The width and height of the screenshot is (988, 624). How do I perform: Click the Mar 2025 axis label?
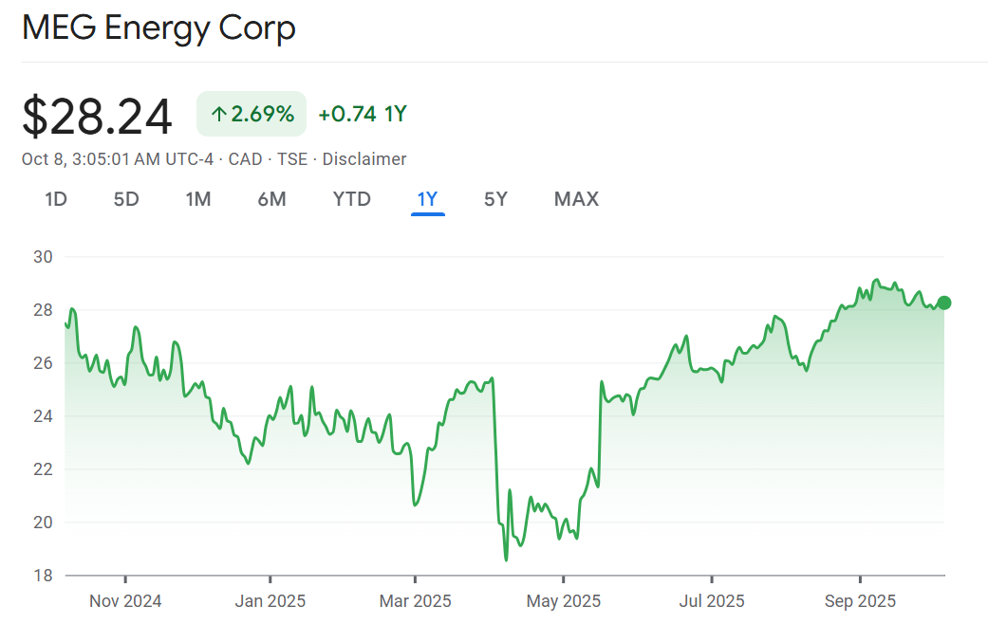[x=415, y=601]
